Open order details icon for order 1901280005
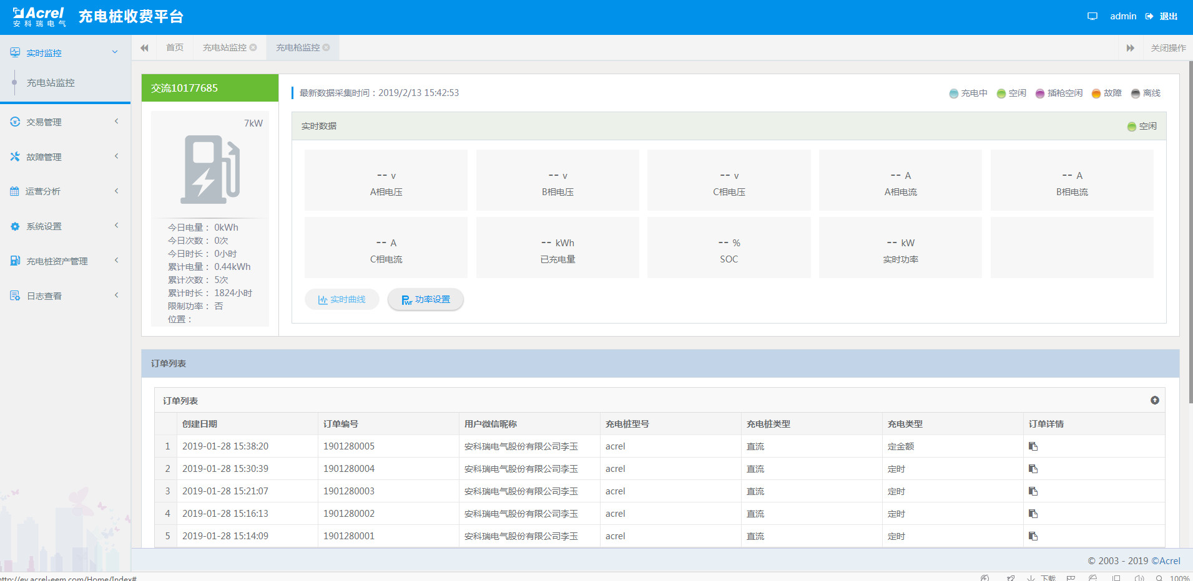The width and height of the screenshot is (1193, 581). (x=1033, y=446)
